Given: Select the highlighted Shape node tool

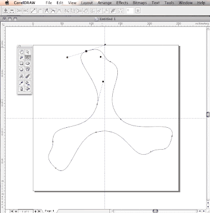Looking at the screenshot, I should coord(28,58).
